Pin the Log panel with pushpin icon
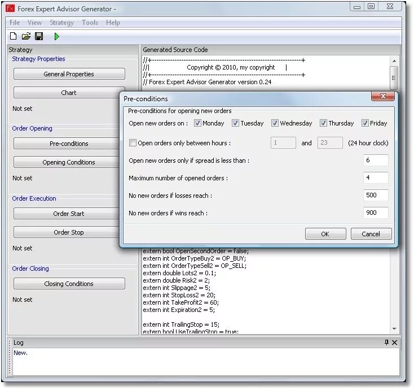The width and height of the screenshot is (414, 390). (x=386, y=343)
